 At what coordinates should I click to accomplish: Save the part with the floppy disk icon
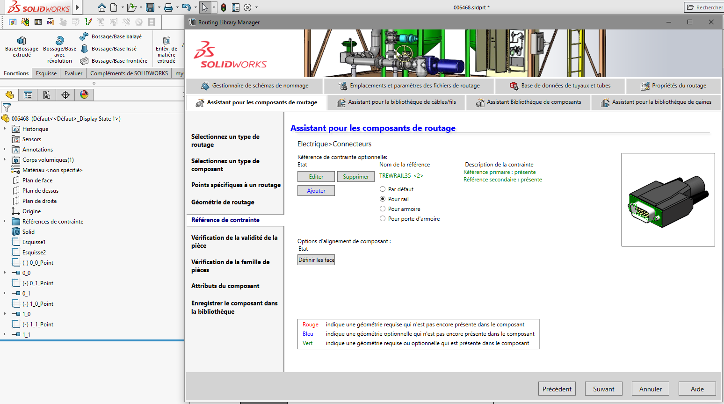coord(150,7)
